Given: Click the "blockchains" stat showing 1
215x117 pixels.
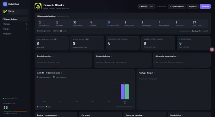Looking at the screenshot, I should pyautogui.click(x=183, y=24).
